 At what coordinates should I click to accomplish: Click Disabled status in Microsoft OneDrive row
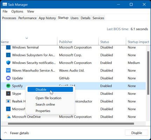107,117
